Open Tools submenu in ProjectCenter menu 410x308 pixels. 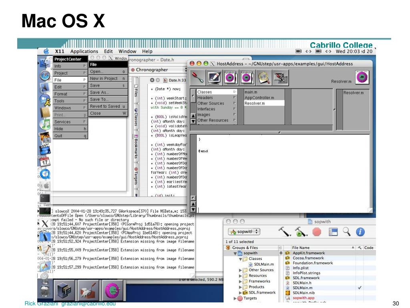tap(70, 101)
